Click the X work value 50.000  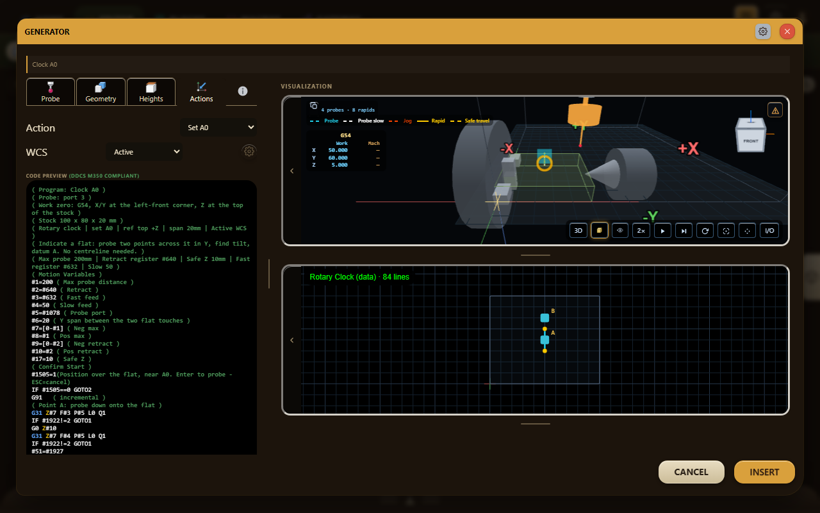[338, 150]
